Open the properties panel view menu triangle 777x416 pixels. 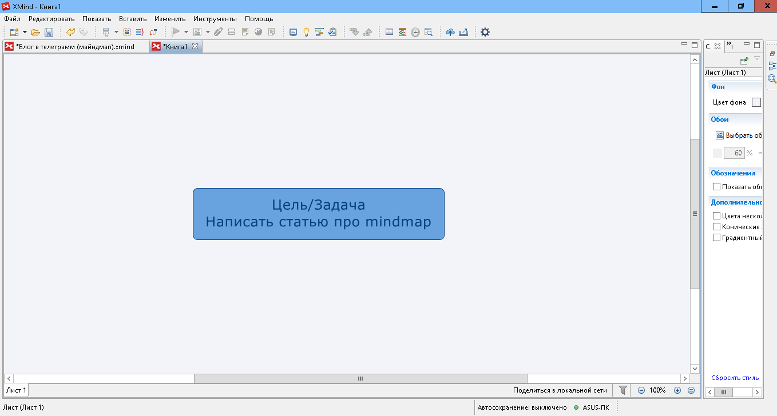pyautogui.click(x=757, y=58)
